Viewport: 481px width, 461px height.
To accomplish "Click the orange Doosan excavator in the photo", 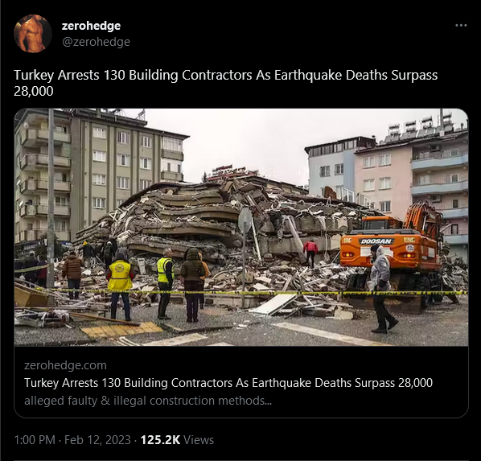I will [x=396, y=252].
